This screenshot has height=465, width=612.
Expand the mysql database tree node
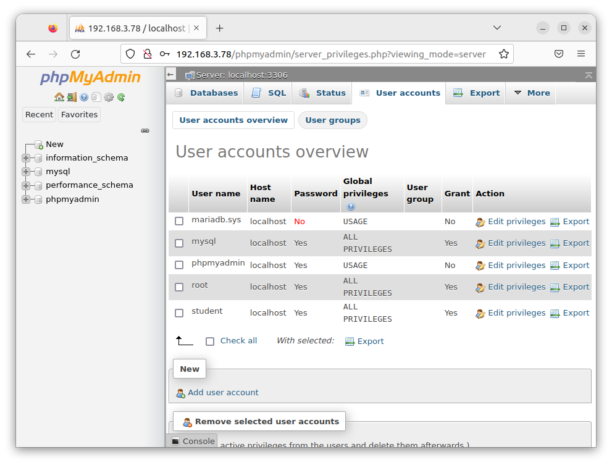tap(25, 171)
